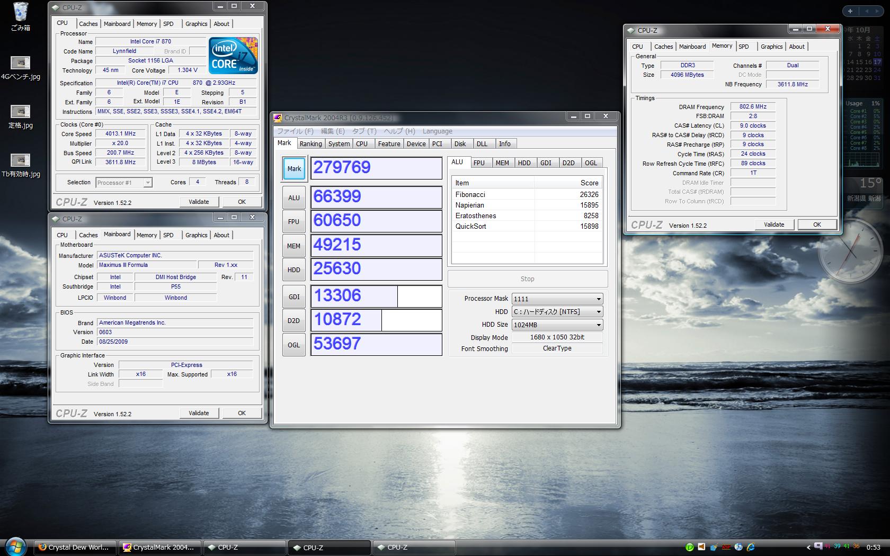Click the Intel Core i7 logo
The width and height of the screenshot is (890, 556).
coord(233,56)
